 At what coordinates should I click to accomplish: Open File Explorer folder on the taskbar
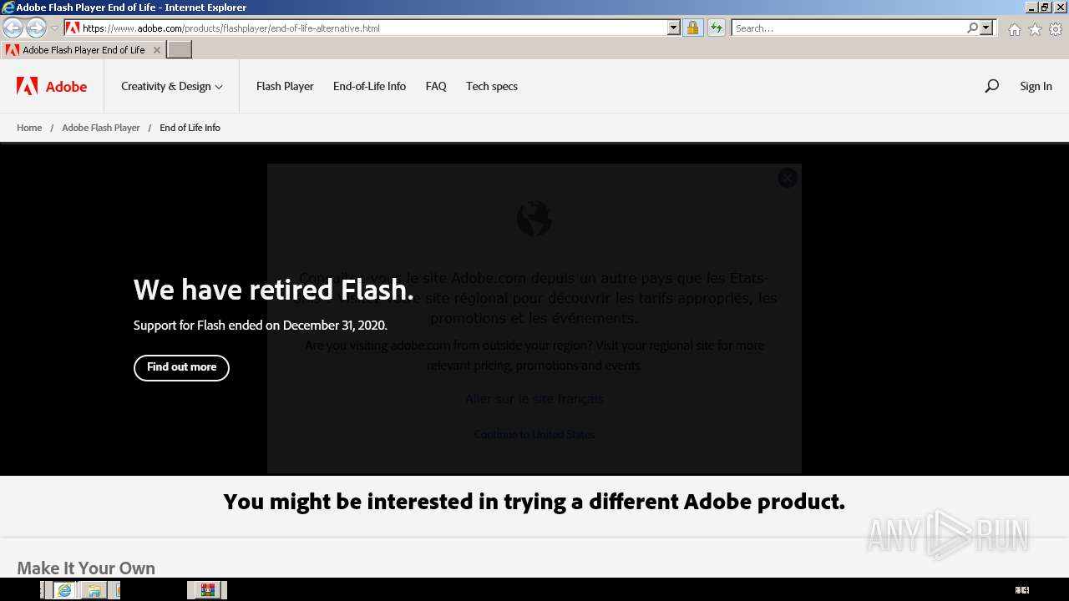coord(94,590)
